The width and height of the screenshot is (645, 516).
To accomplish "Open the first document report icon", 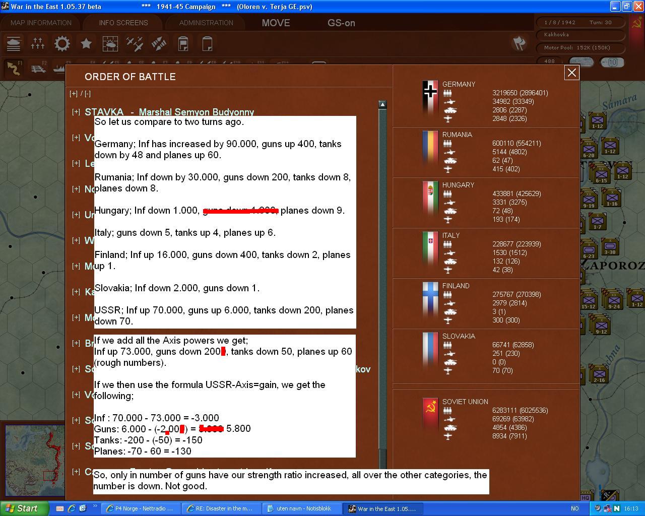I will pos(183,44).
